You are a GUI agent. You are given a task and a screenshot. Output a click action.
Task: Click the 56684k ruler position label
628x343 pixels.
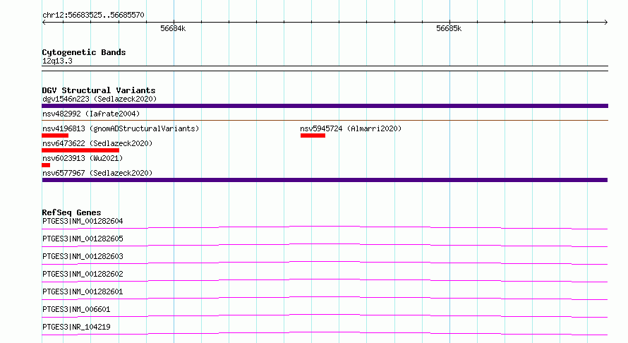173,28
